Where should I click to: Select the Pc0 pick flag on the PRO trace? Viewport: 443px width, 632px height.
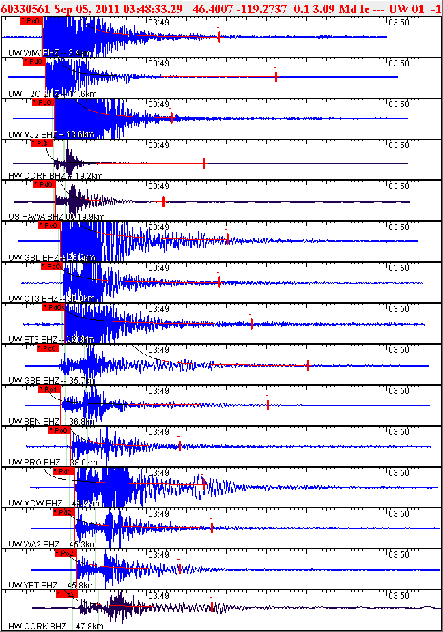coord(59,431)
